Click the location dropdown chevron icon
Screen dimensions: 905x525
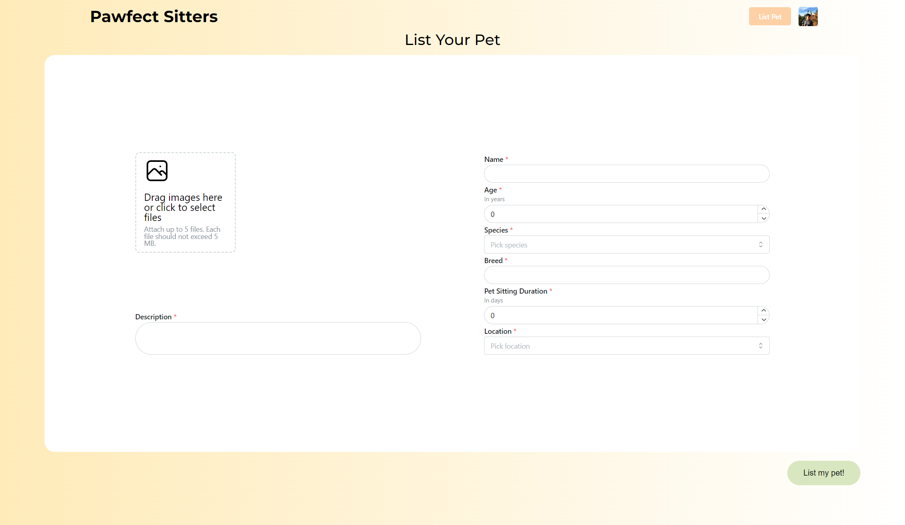760,346
